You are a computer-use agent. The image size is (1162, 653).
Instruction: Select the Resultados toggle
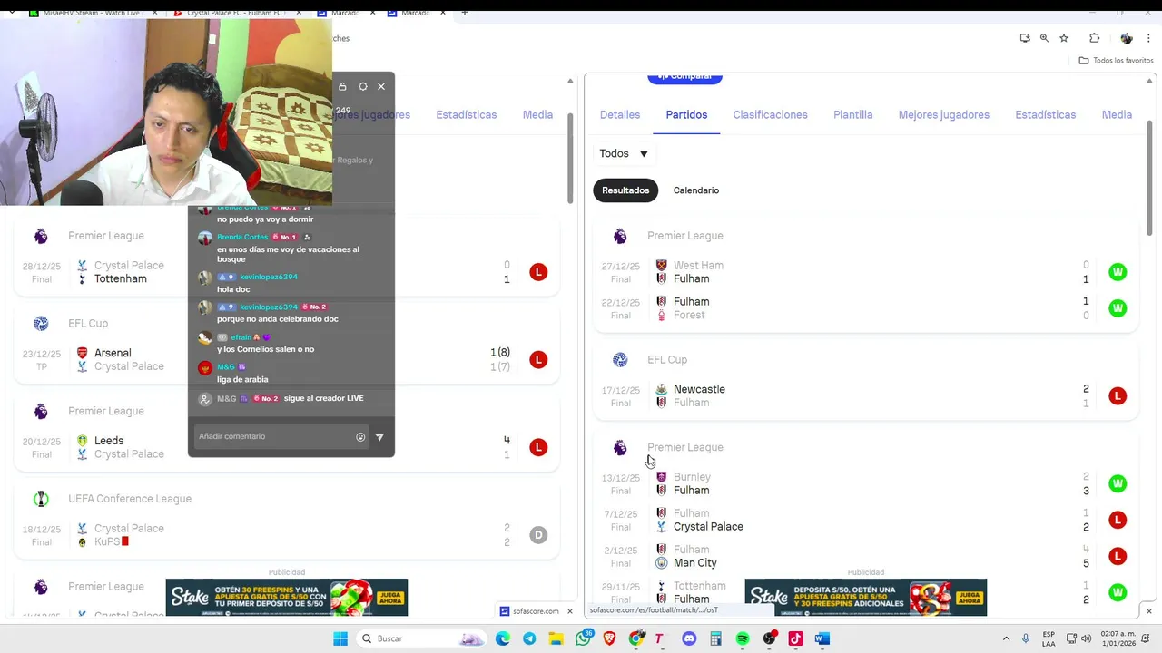pyautogui.click(x=625, y=190)
